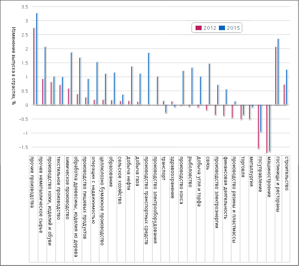This screenshot has width=299, height=266.
Task: Select category label 'здравоохранение'
Action: (x=173, y=177)
